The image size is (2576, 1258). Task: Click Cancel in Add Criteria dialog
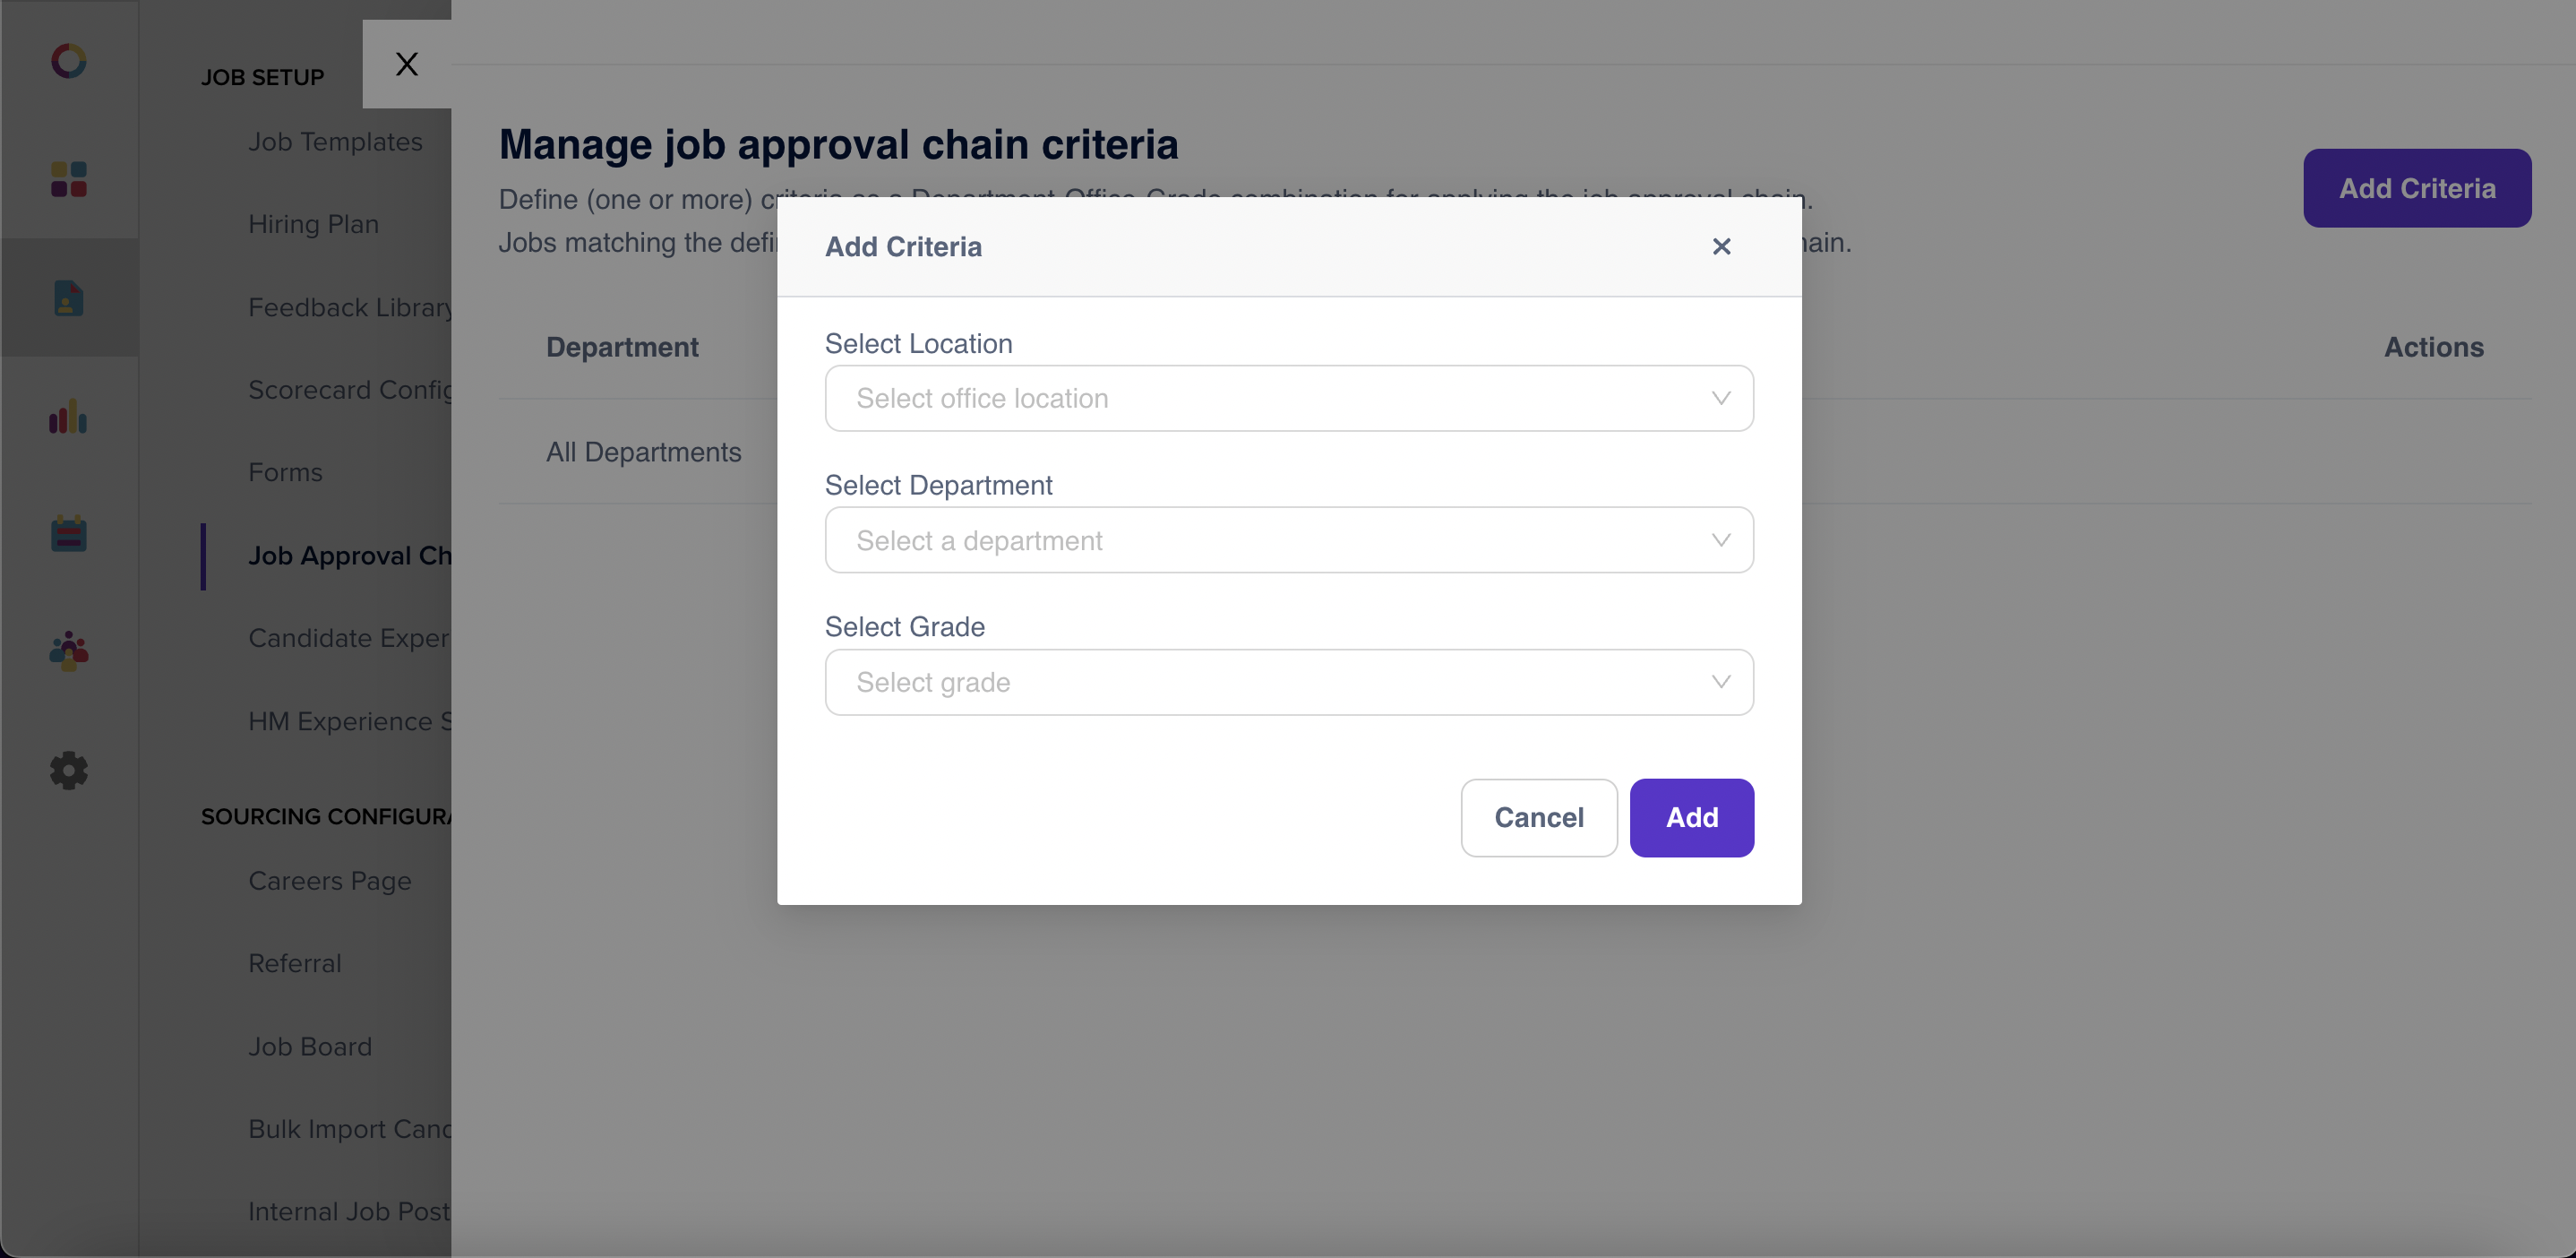1538,818
